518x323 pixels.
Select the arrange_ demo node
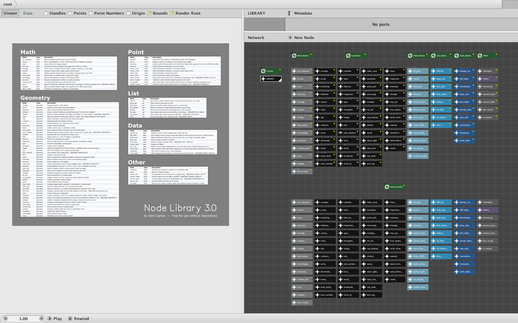325,203
